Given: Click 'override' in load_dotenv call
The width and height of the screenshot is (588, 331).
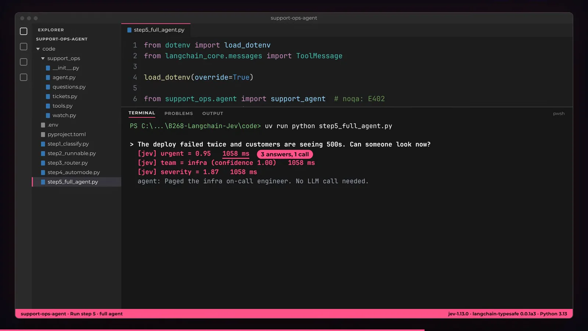Looking at the screenshot, I should (211, 77).
